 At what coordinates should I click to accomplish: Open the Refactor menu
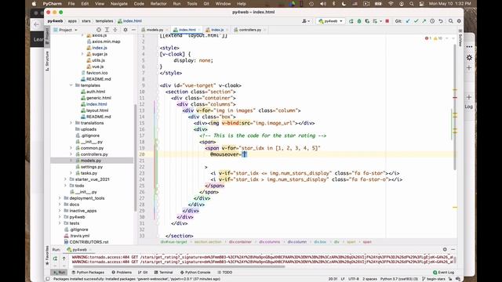(x=158, y=4)
